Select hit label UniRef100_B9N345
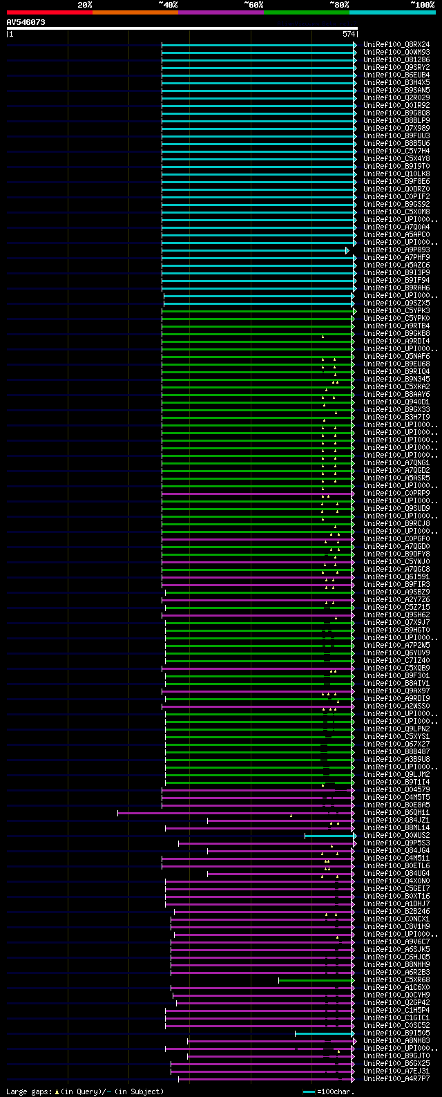442x1097 pixels. [398, 379]
